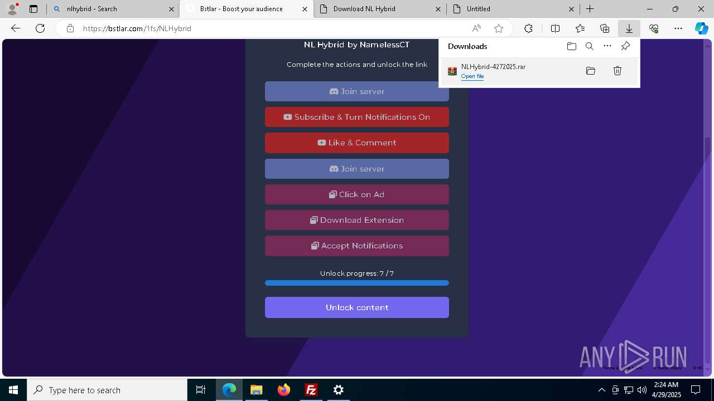Image resolution: width=714 pixels, height=401 pixels.
Task: Search downloads with magnifier icon
Action: pyautogui.click(x=590, y=46)
